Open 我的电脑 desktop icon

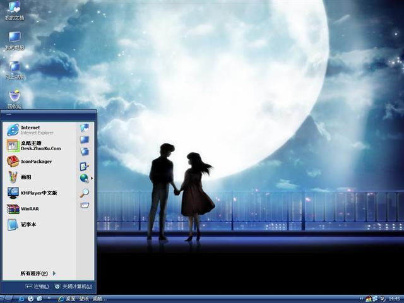[14, 40]
